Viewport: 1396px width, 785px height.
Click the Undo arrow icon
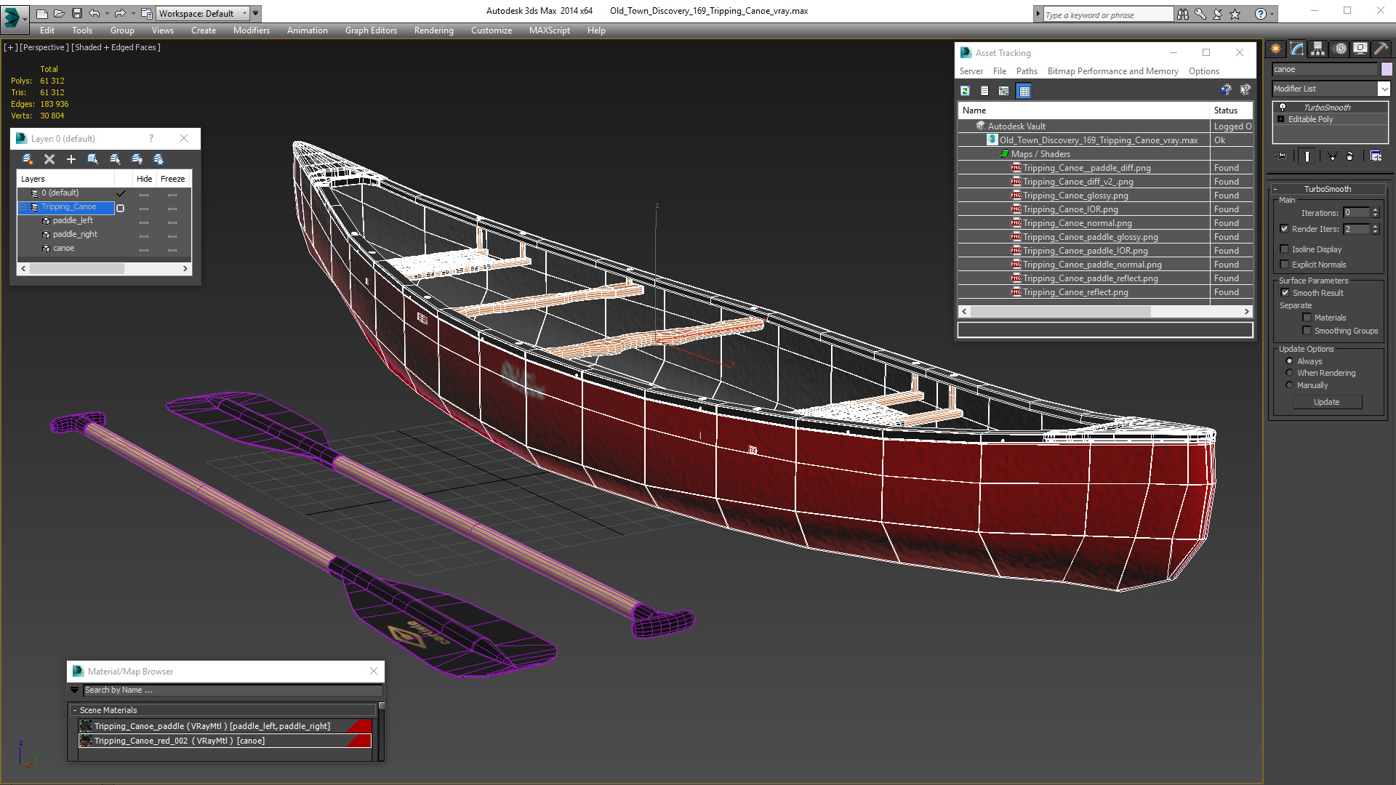pos(94,13)
